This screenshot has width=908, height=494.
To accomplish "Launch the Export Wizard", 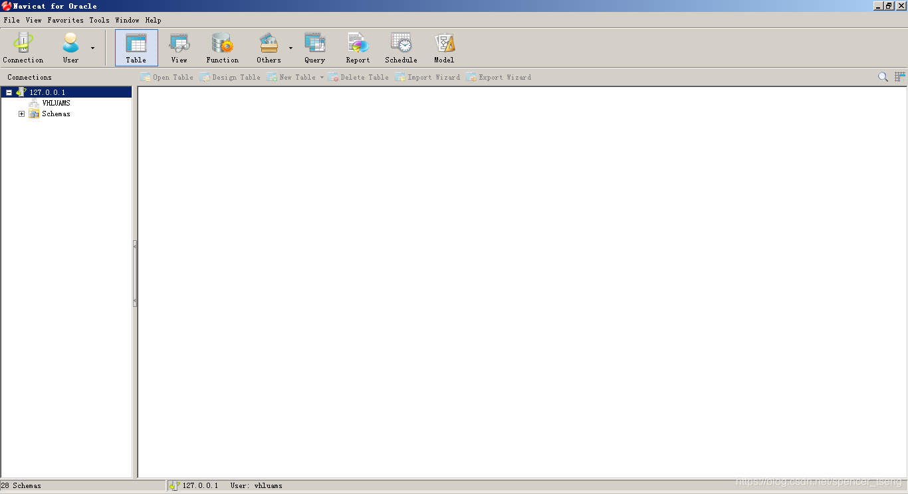I will coord(499,77).
